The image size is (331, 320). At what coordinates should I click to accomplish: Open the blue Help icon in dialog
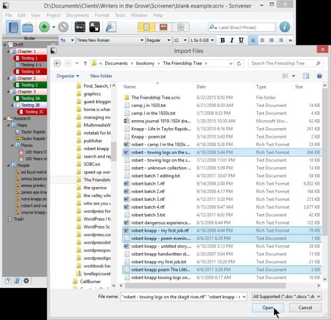[x=319, y=76]
